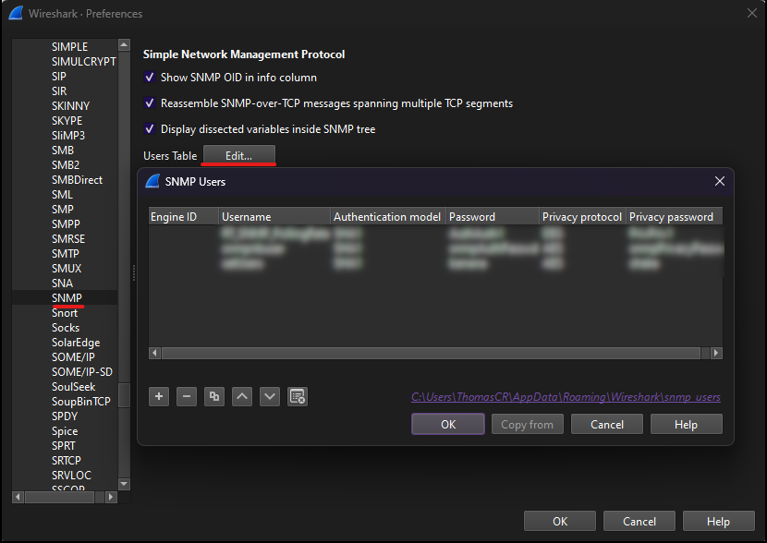
Task: Sort by Privacy protocol column header
Action: [582, 216]
